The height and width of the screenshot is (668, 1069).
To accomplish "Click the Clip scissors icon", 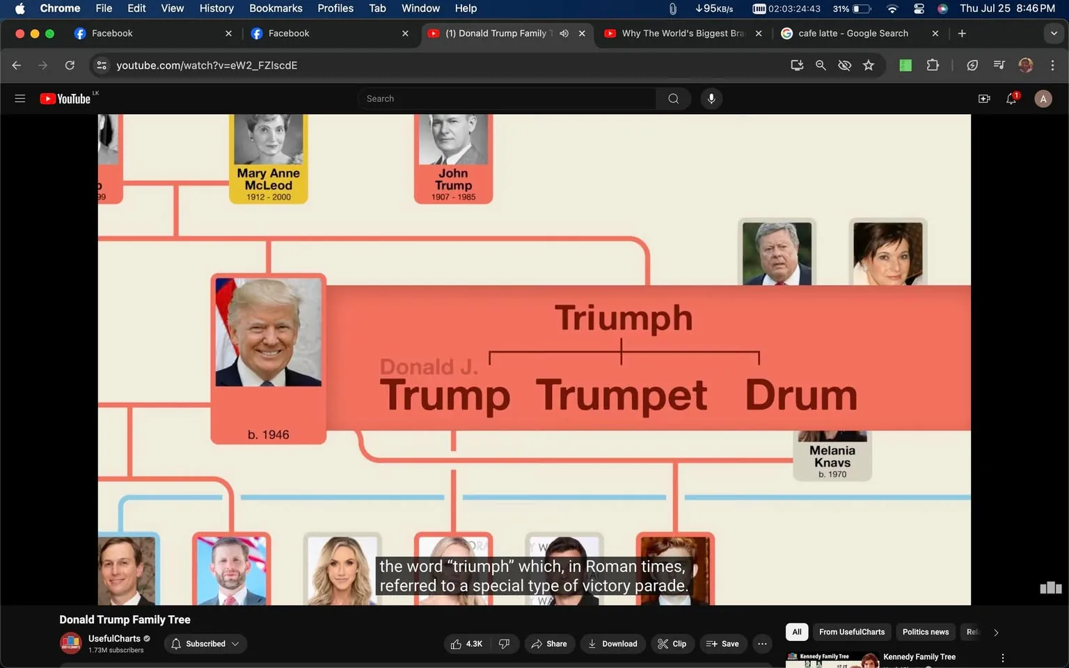I will click(x=664, y=644).
